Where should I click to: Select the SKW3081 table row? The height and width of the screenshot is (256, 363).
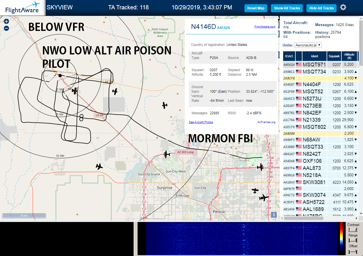pos(320,182)
